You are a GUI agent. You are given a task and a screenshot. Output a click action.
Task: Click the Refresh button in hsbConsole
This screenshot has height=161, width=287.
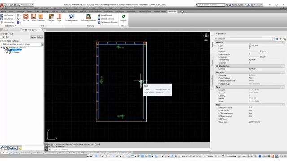pos(40,37)
